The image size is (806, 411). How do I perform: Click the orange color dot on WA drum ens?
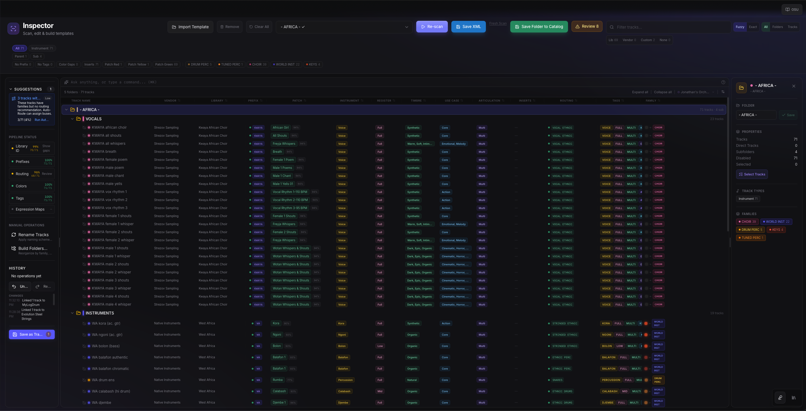tap(89, 380)
